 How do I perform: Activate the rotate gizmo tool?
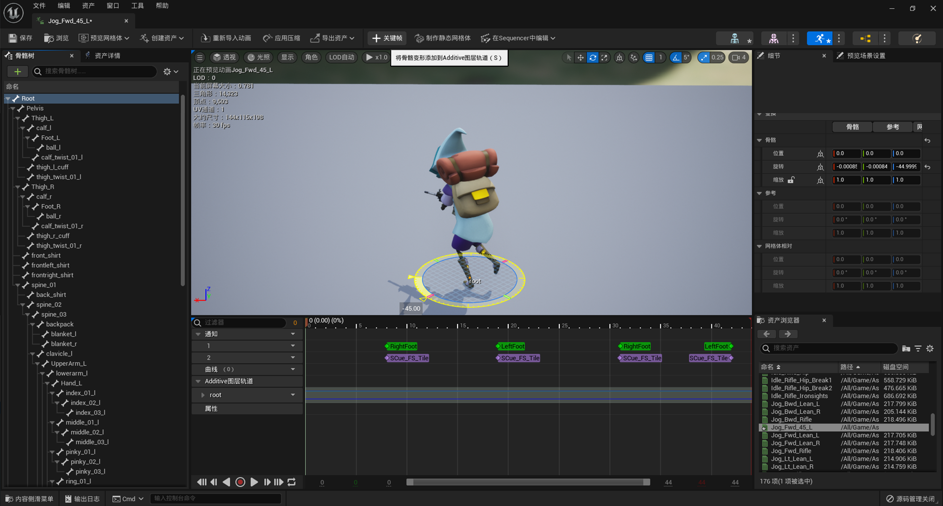tap(593, 57)
